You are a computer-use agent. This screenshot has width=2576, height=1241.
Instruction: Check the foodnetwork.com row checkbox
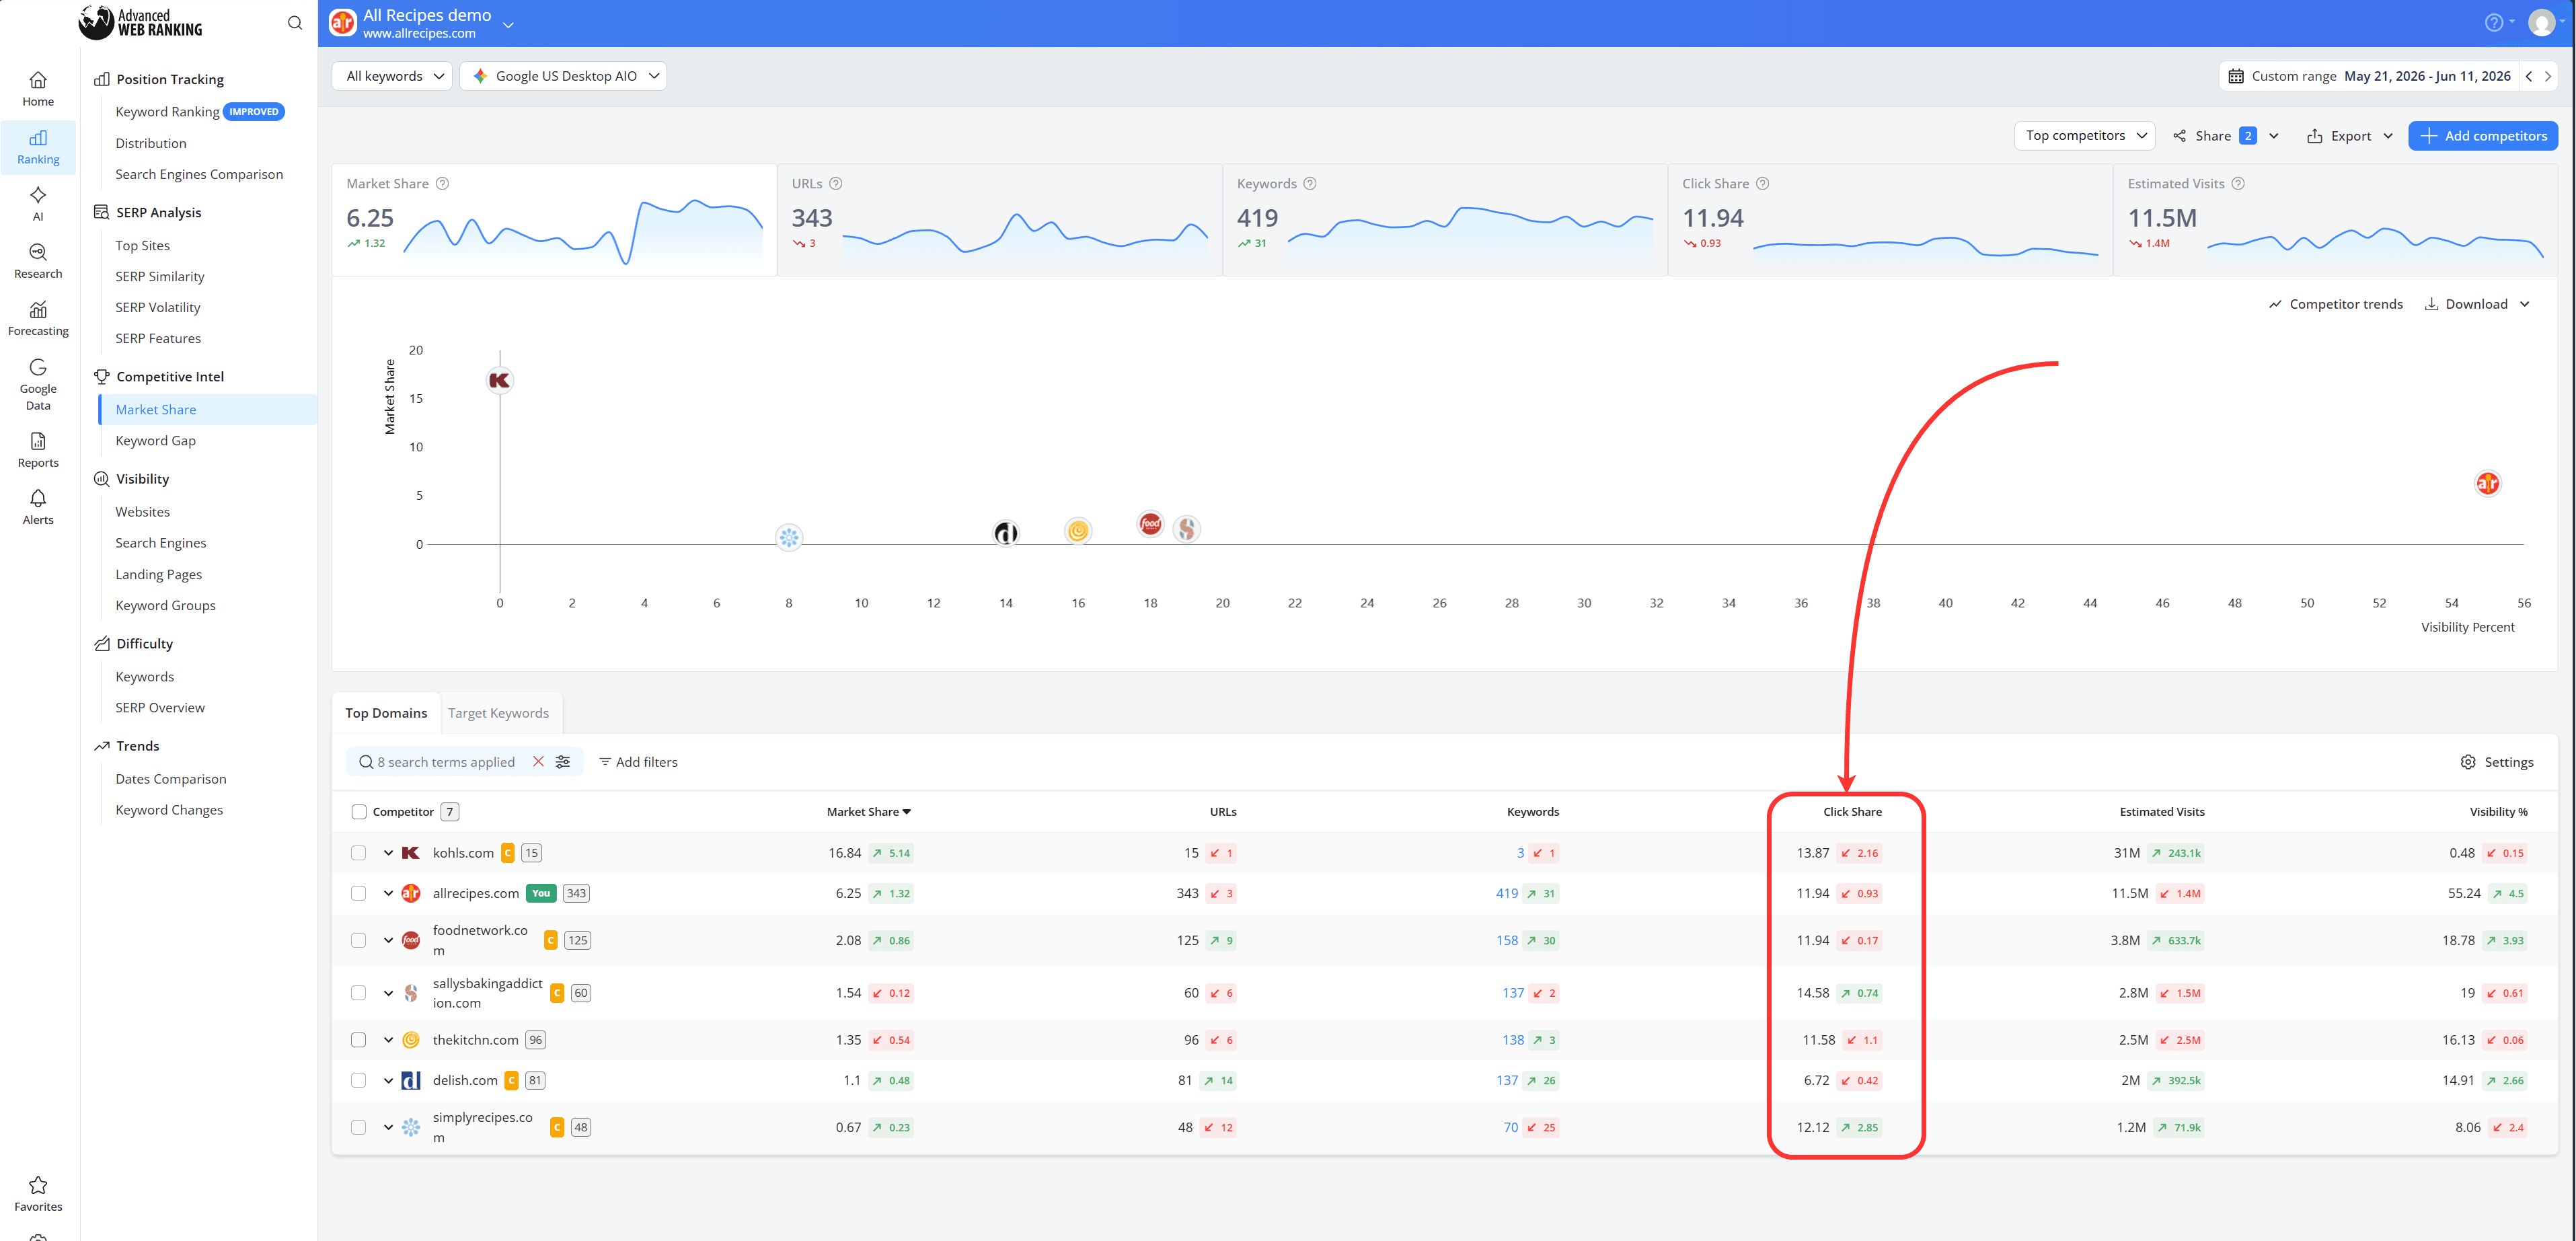click(x=359, y=940)
